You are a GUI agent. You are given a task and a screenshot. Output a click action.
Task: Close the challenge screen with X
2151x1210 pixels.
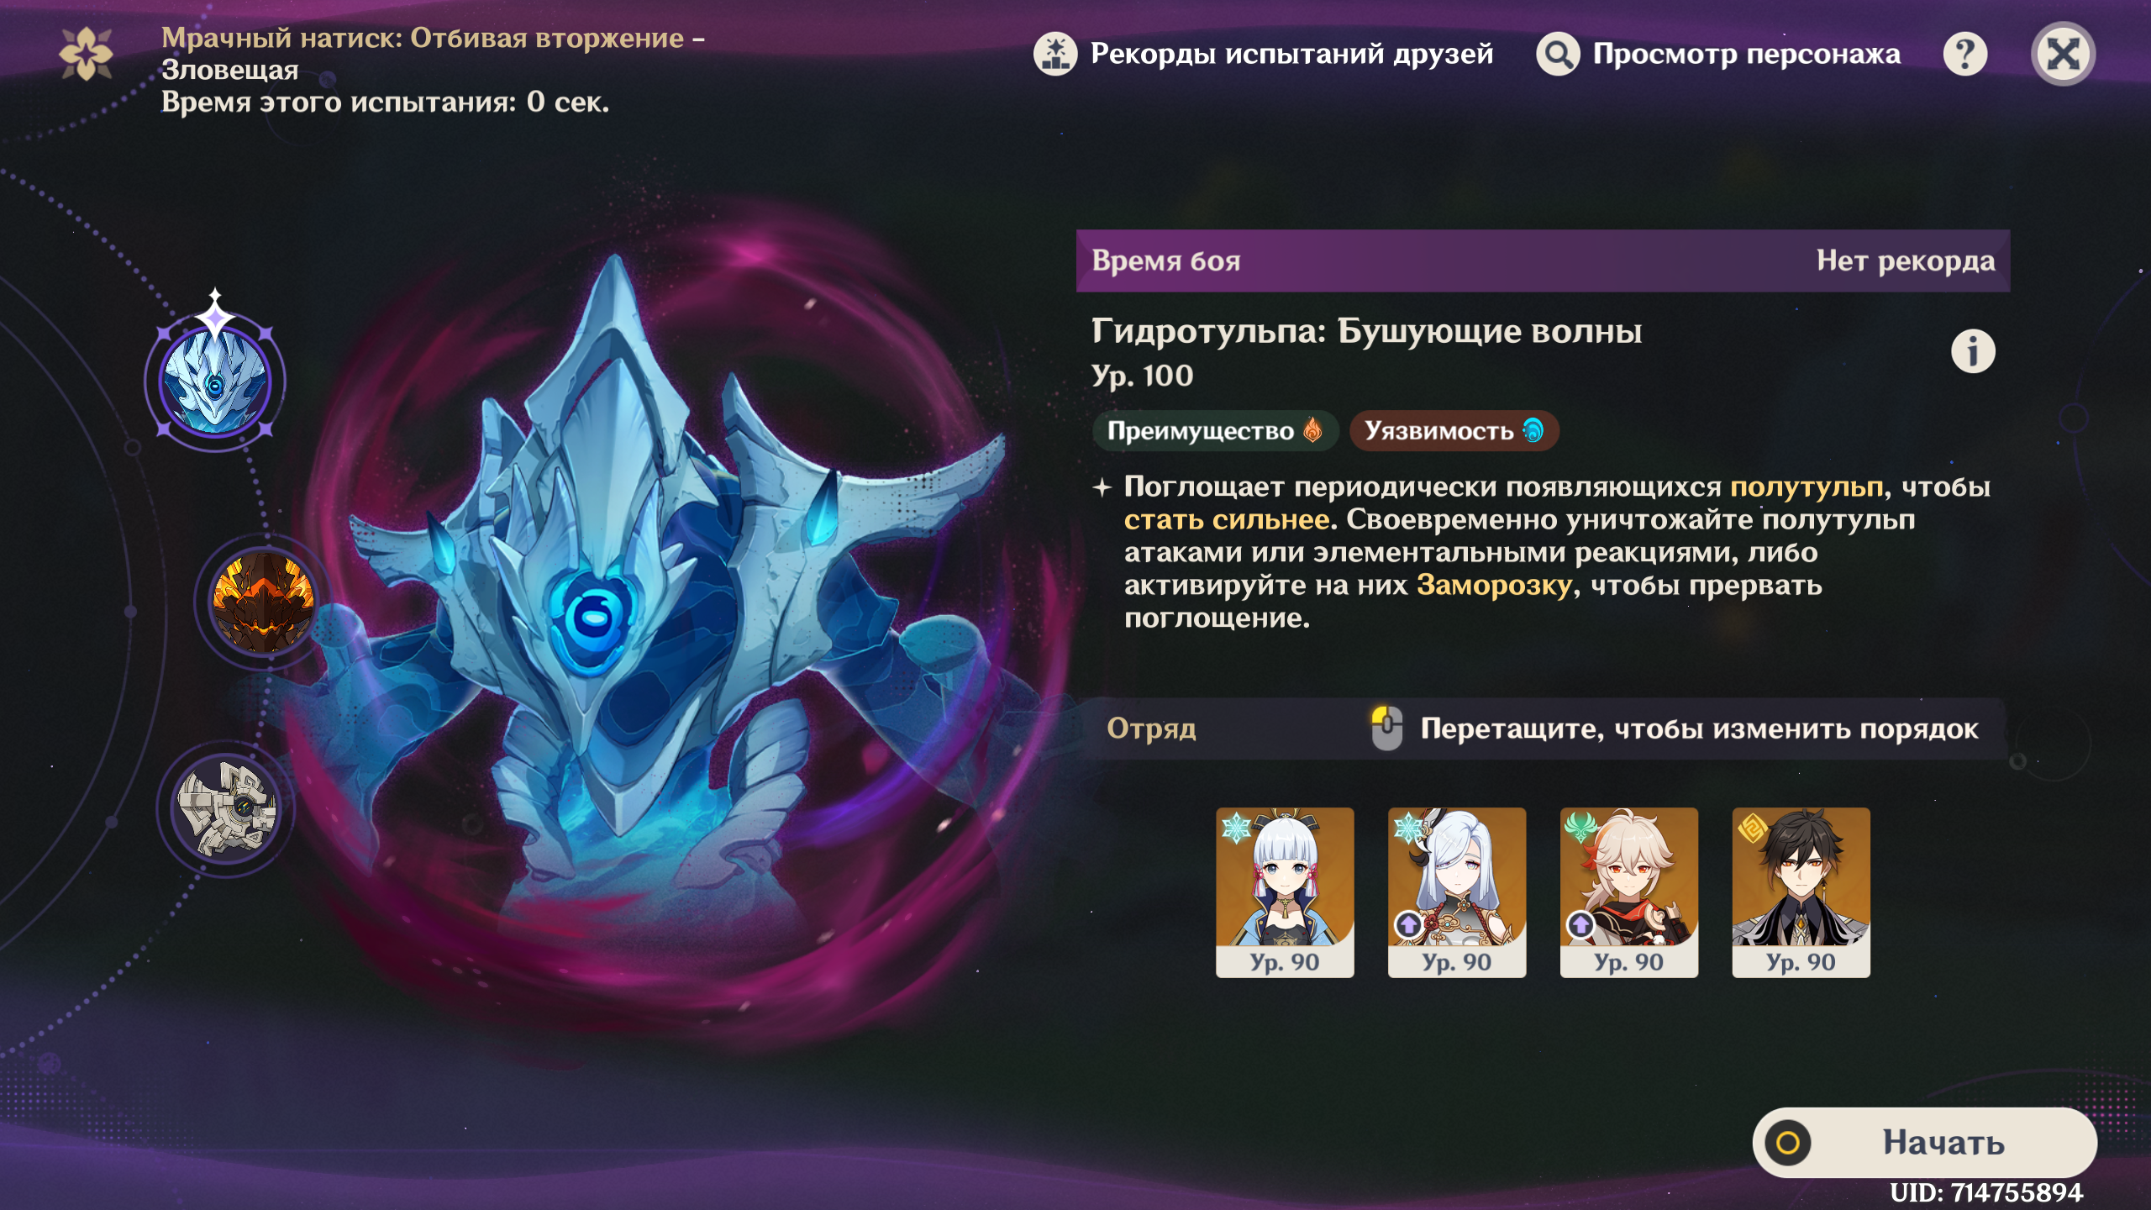(2063, 55)
